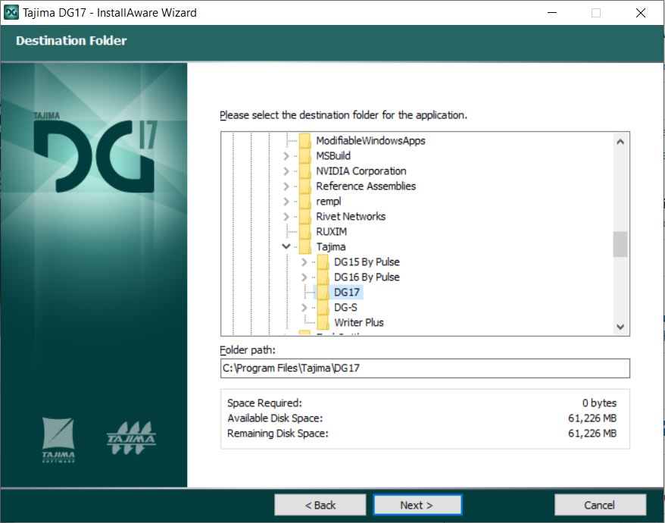The height and width of the screenshot is (523, 665).
Task: Click the folder tree scroll down arrow
Action: (x=620, y=327)
